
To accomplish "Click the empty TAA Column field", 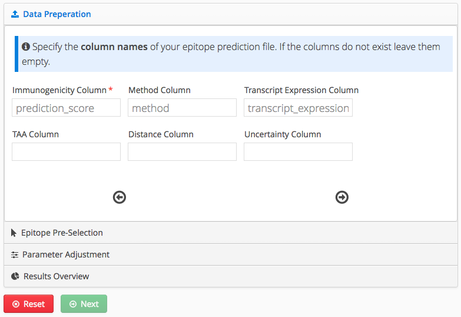I will click(66, 152).
